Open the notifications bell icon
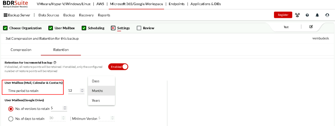Image resolution: width=335 pixels, height=126 pixels. click(x=317, y=15)
